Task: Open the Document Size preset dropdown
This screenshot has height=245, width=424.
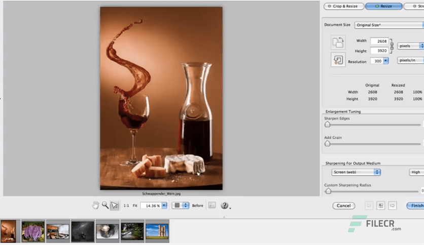Action: [x=389, y=25]
